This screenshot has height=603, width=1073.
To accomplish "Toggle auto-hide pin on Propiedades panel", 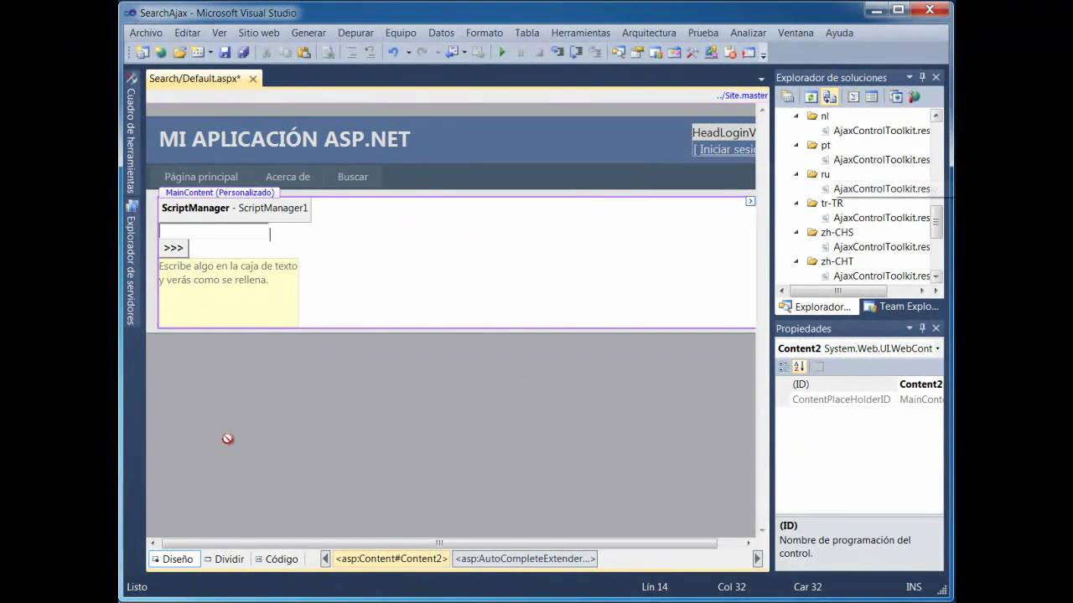I will coord(922,328).
